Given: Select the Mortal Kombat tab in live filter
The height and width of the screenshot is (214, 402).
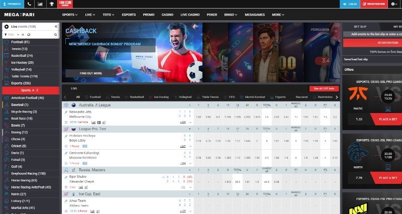Looking at the screenshot, I should tap(252, 97).
